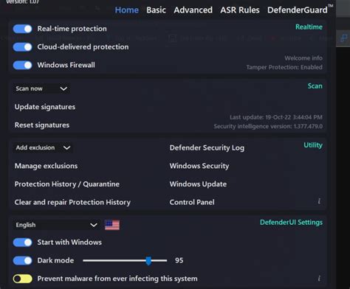Open Protection History / Quarantine
Viewport: 350px width, 289px height.
coord(67,184)
